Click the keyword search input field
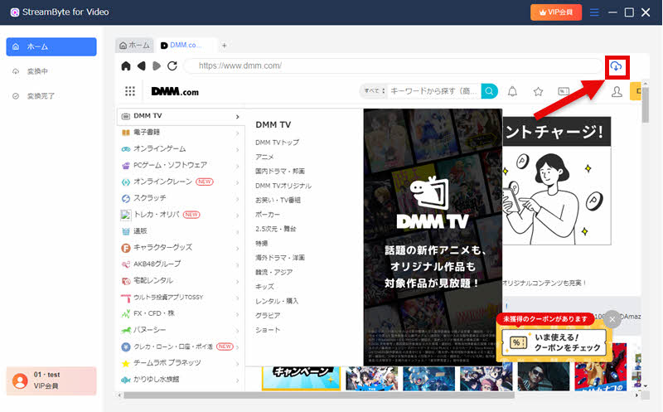Screen dimensions: 663x412 click(x=433, y=91)
